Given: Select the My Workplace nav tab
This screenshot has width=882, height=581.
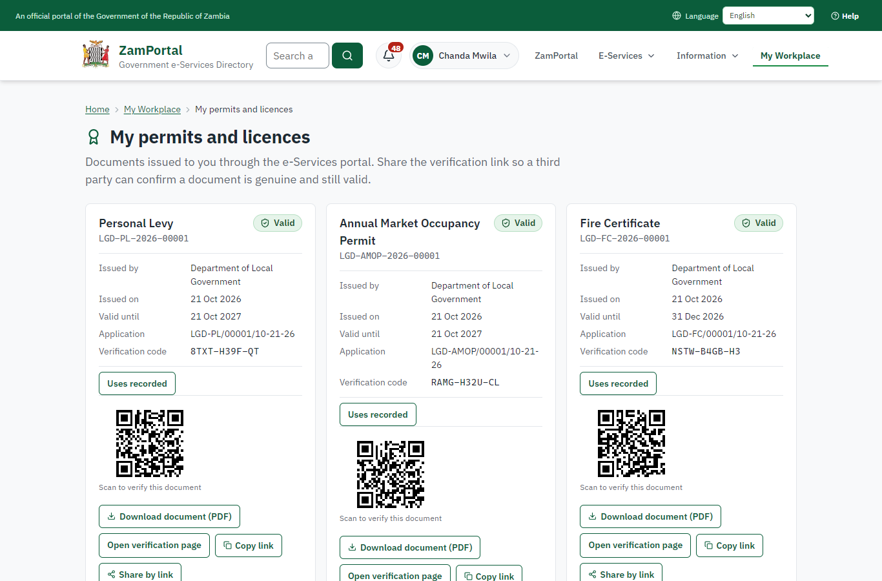Looking at the screenshot, I should tap(790, 56).
